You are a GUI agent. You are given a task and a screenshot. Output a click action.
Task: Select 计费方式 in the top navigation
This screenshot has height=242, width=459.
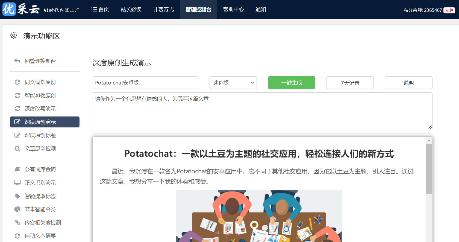163,10
